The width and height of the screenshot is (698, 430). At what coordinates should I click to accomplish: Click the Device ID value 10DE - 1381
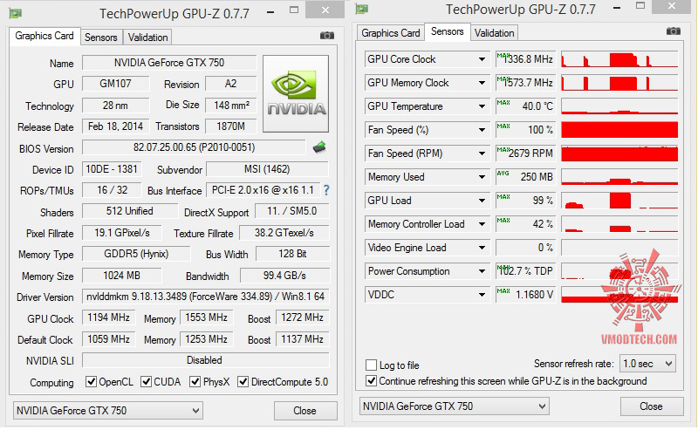pyautogui.click(x=112, y=169)
